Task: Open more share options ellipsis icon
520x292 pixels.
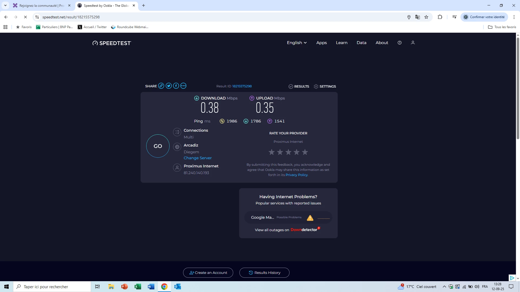Action: (x=183, y=86)
